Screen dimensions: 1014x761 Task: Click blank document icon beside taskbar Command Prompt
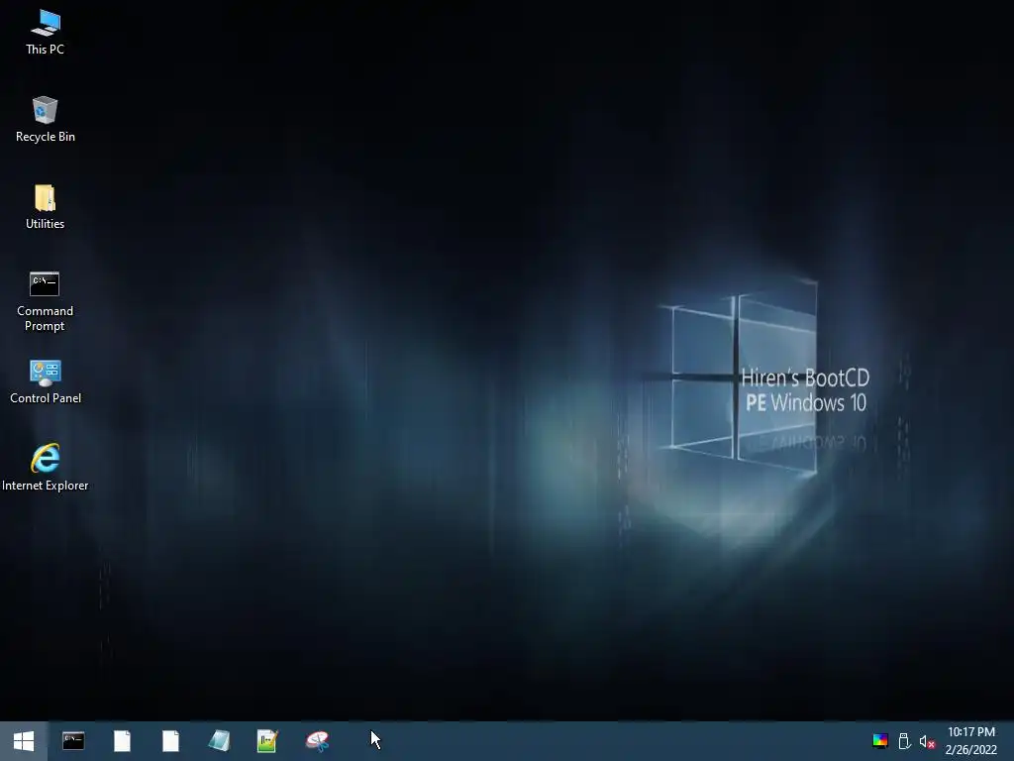point(122,741)
